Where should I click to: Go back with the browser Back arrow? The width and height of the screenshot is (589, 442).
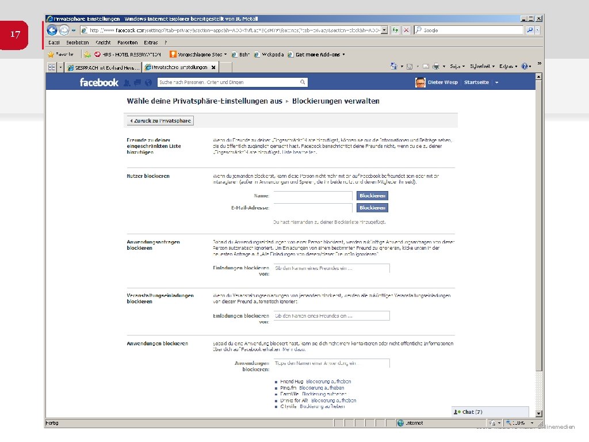coord(52,30)
